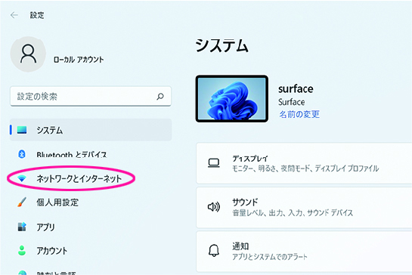Click the magnifier search icon
This screenshot has height=275, width=412.
click(x=160, y=97)
